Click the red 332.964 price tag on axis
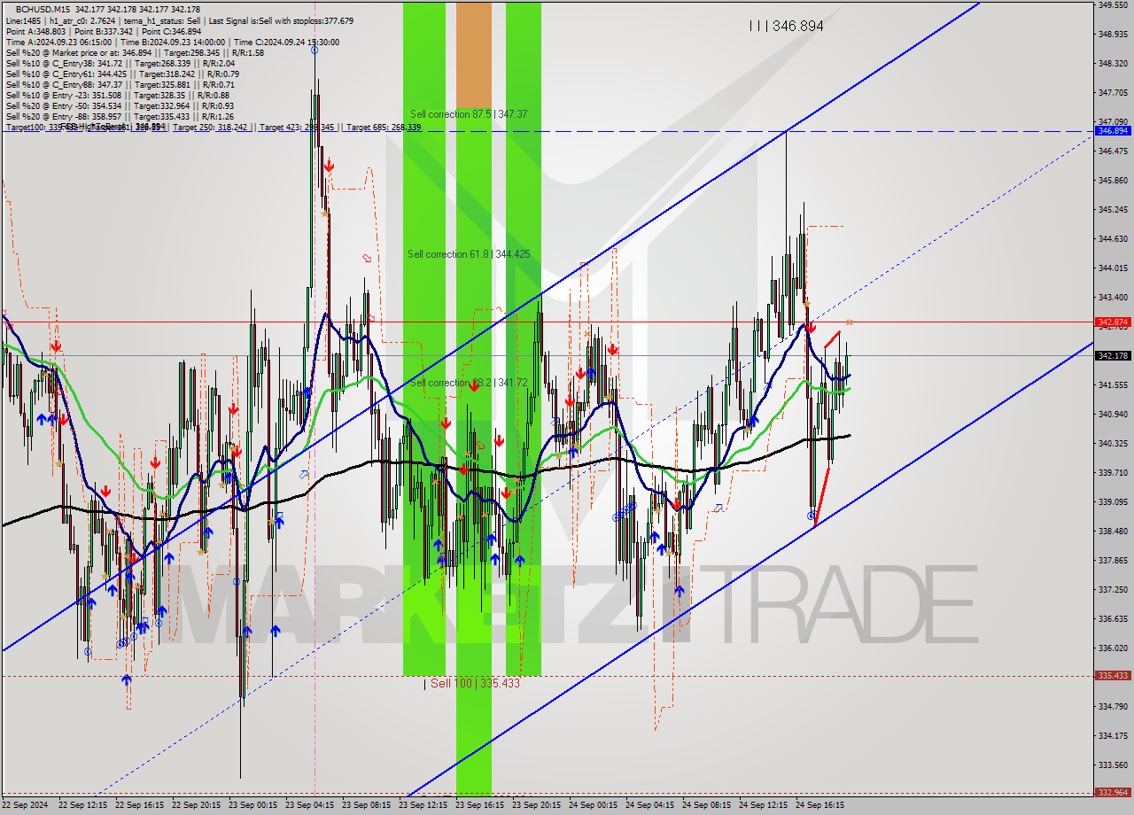 1113,792
